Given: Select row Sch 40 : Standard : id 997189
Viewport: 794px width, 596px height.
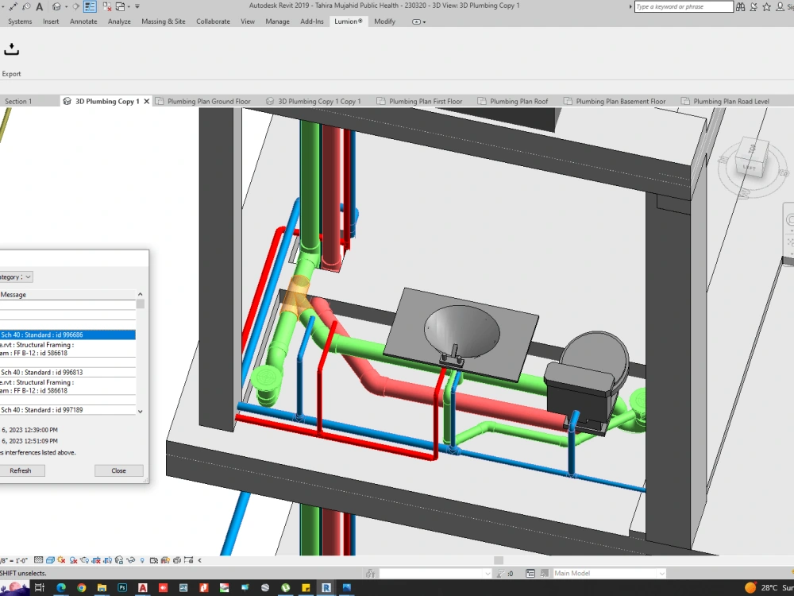Looking at the screenshot, I should point(67,409).
